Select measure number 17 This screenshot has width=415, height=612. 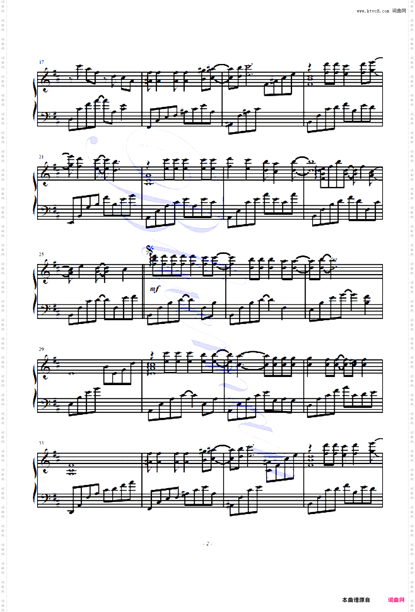point(41,62)
